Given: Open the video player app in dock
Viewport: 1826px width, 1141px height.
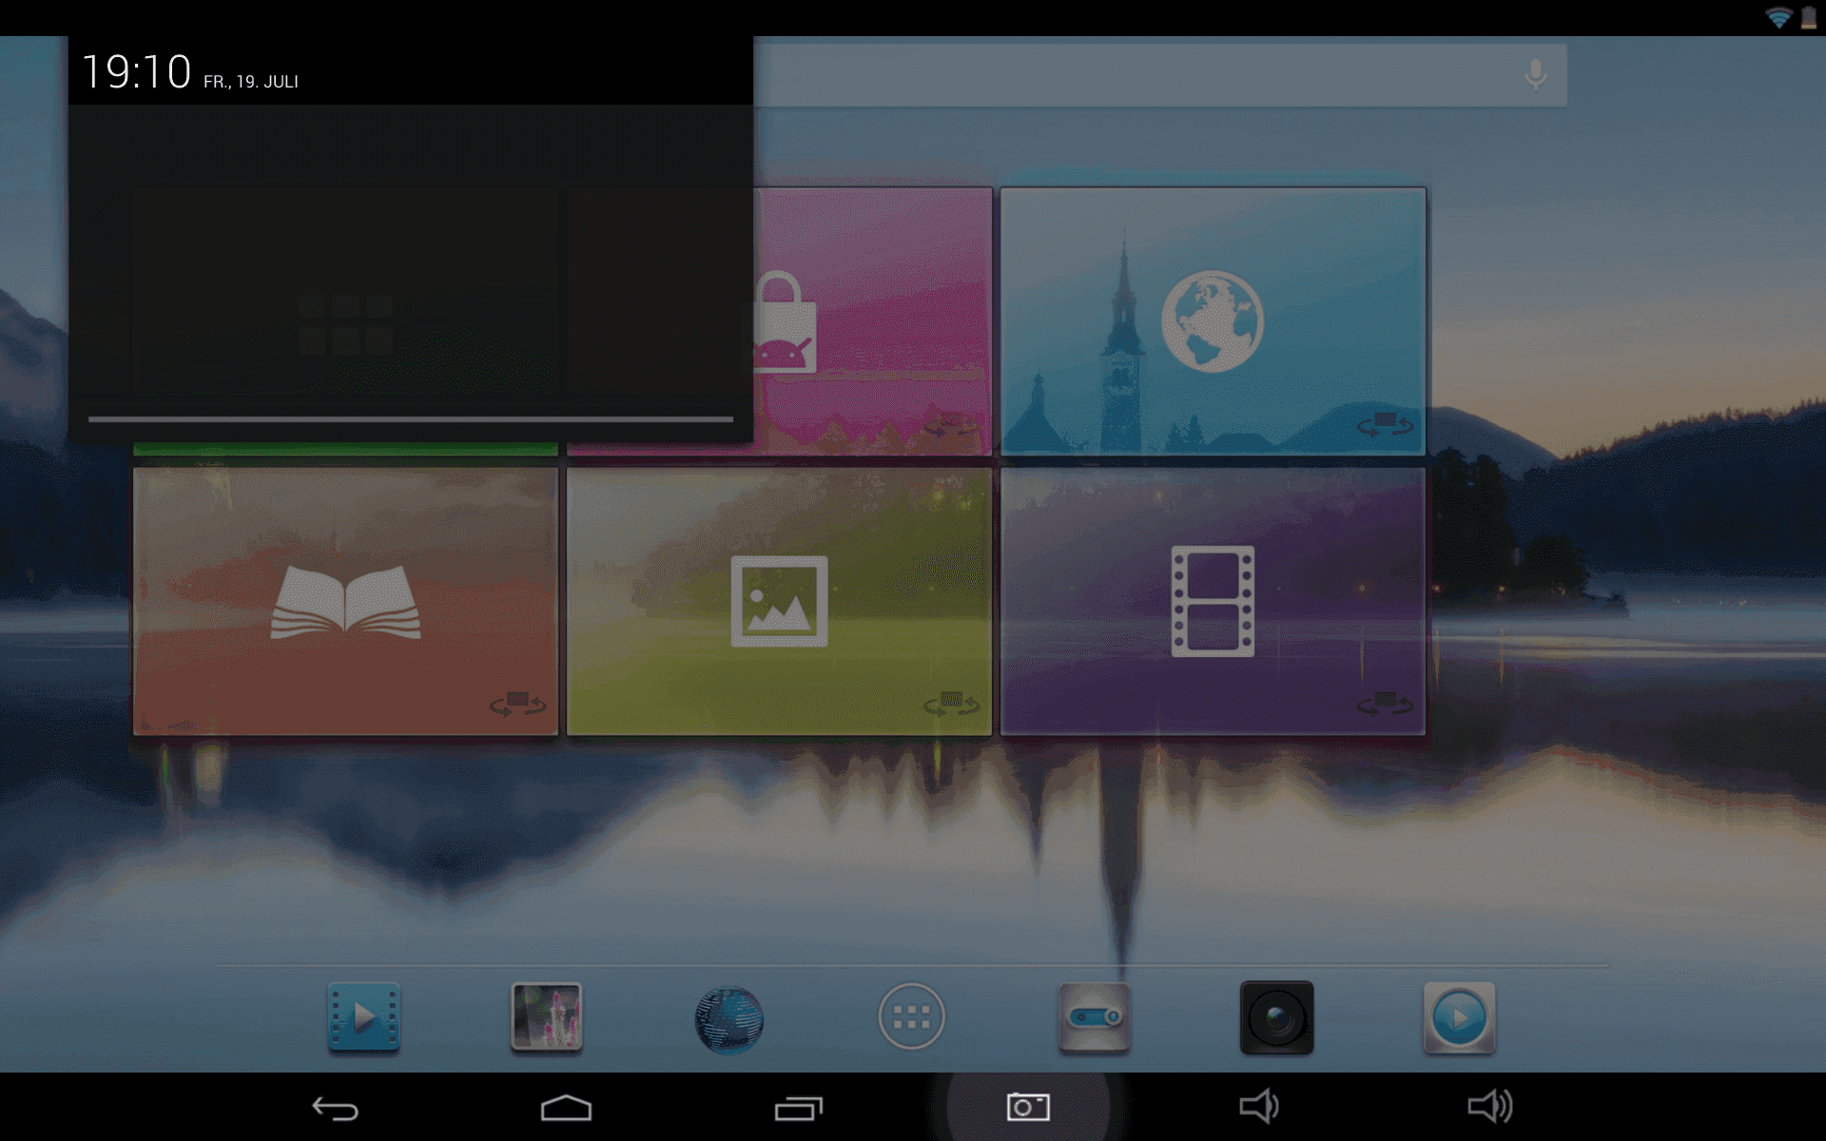Looking at the screenshot, I should click(364, 1018).
